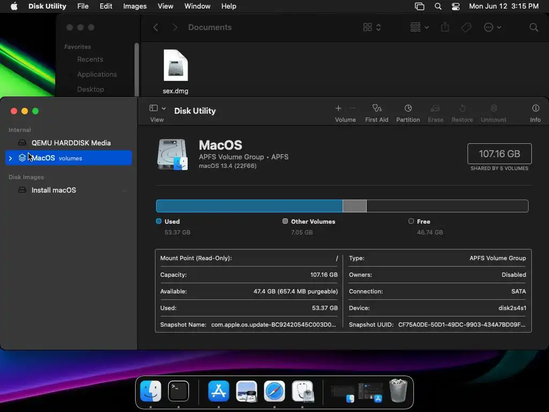Screen dimensions: 549x412
Task: Open the File menu
Action: (83, 6)
